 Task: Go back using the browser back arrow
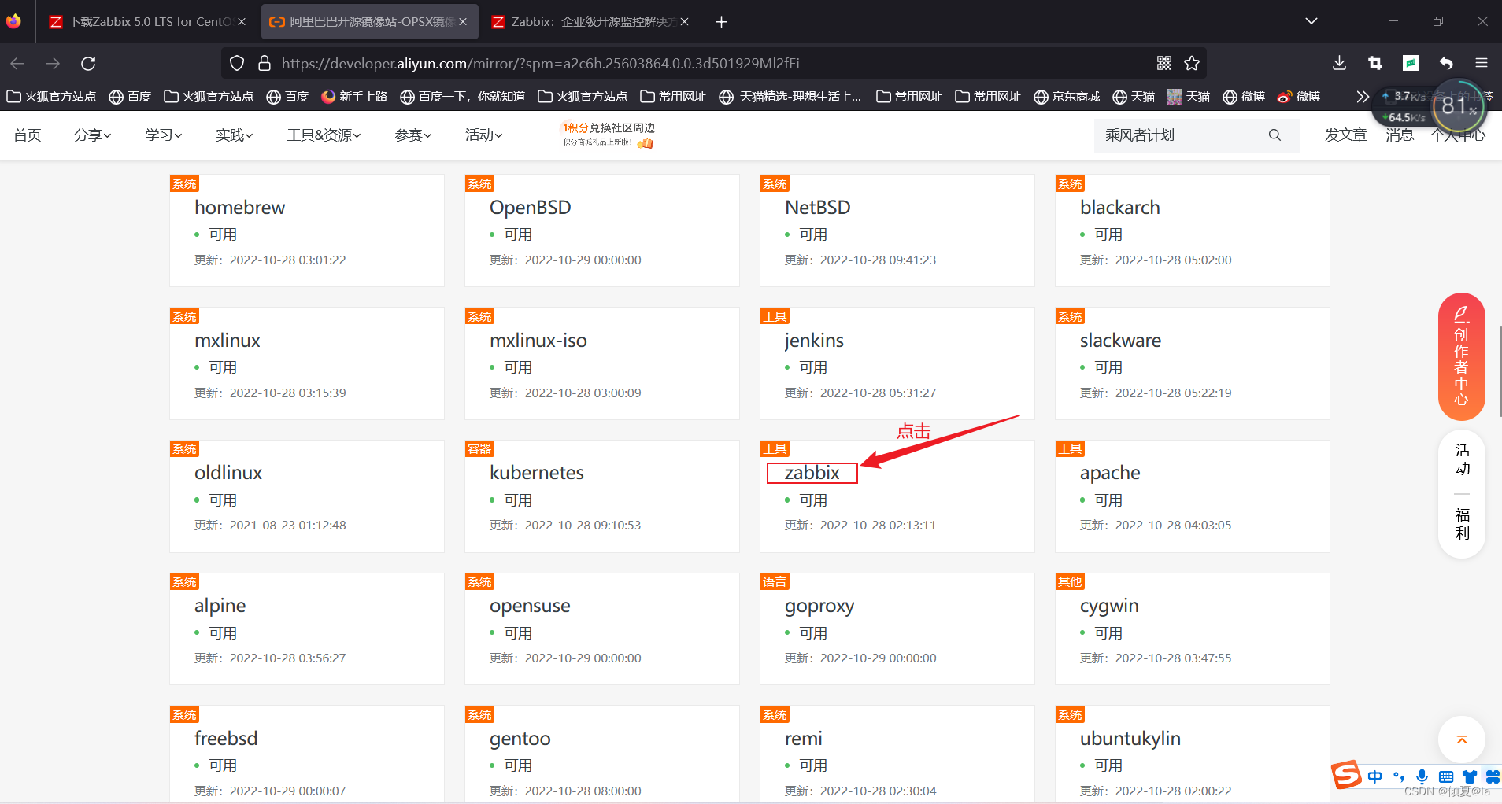click(x=18, y=63)
